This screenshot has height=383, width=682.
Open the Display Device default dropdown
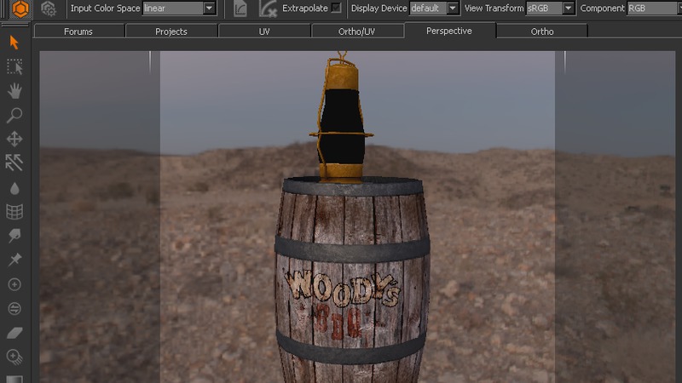pyautogui.click(x=434, y=8)
